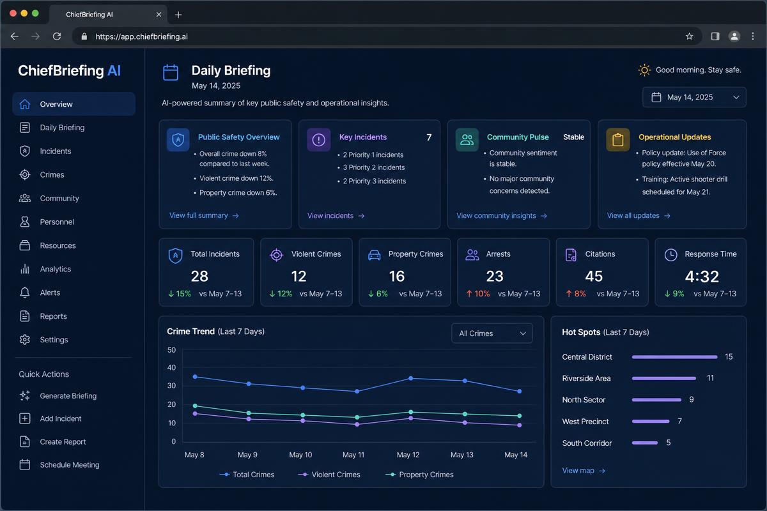
Task: Click the Arrests people icon
Action: click(x=472, y=255)
